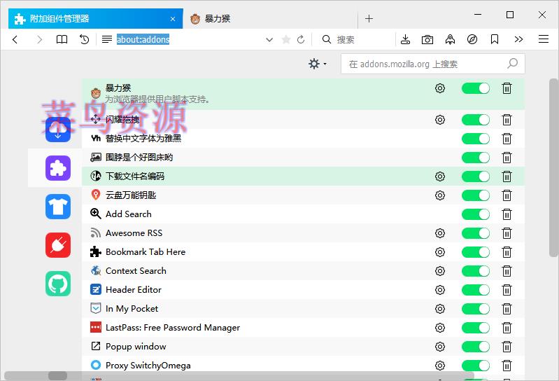
Task: Click the horizontal scrollbar thumb
Action: (58, 375)
